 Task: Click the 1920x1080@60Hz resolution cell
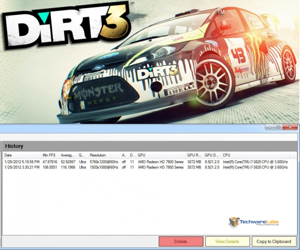coord(104,167)
